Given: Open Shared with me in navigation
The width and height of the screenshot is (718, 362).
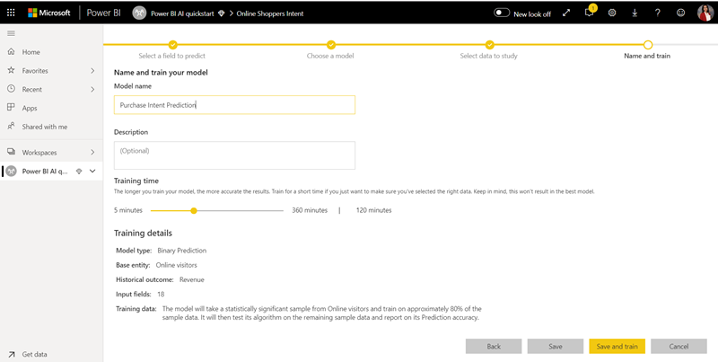Looking at the screenshot, I should coord(44,127).
